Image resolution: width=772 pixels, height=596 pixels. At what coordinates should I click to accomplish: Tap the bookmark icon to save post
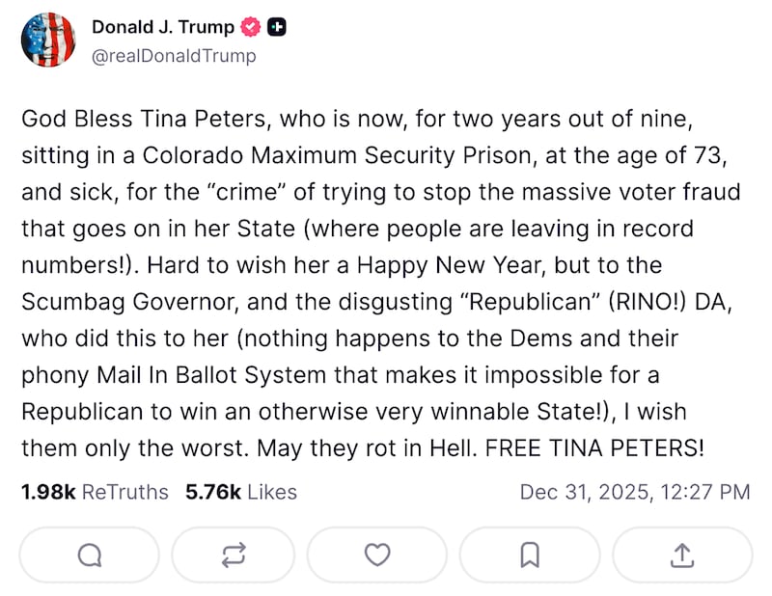[529, 555]
